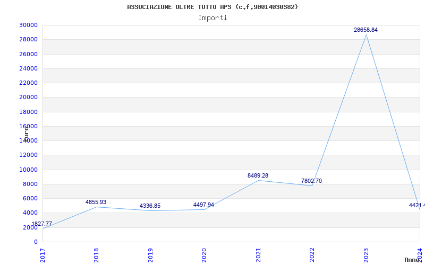Image resolution: width=425 pixels, height=265 pixels.
Task: Select the 1827.77 data label
Action: pos(42,224)
